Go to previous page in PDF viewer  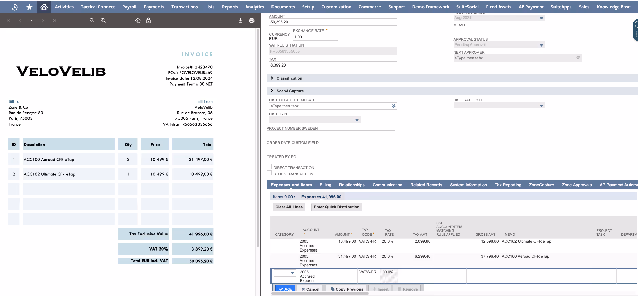point(20,21)
